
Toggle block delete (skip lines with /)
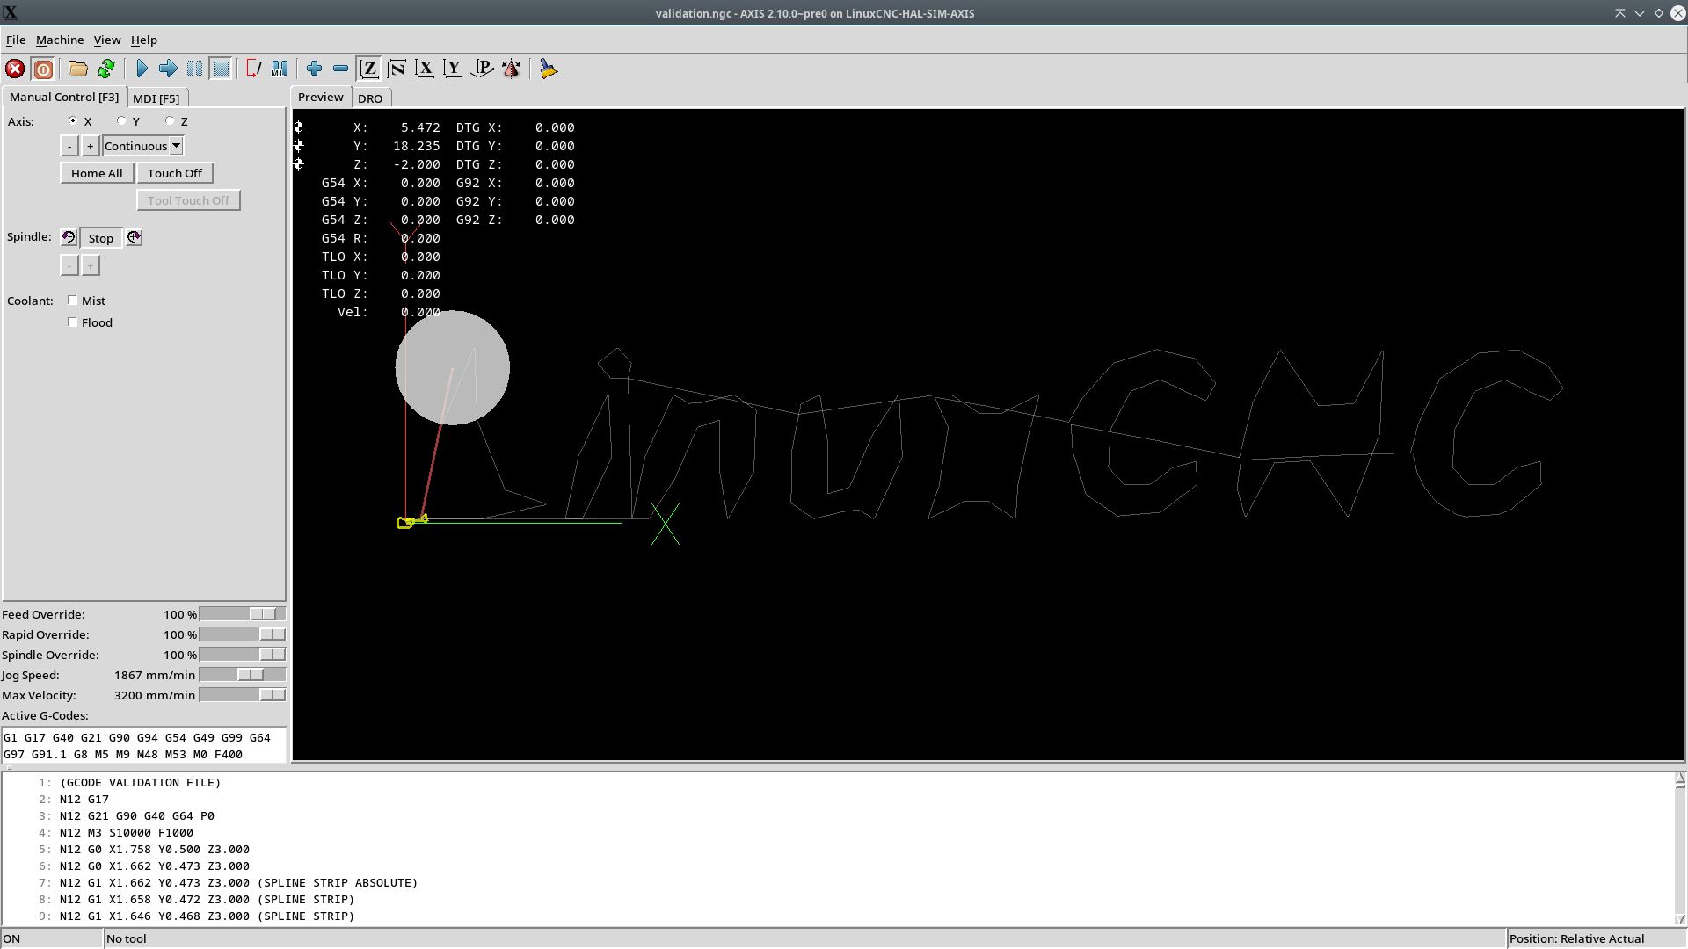coord(253,69)
